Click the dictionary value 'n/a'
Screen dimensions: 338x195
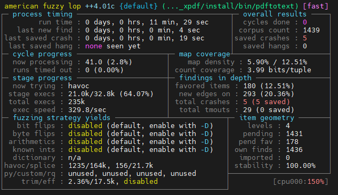click(75, 158)
